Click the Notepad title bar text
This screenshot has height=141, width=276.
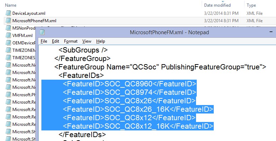[169, 32]
